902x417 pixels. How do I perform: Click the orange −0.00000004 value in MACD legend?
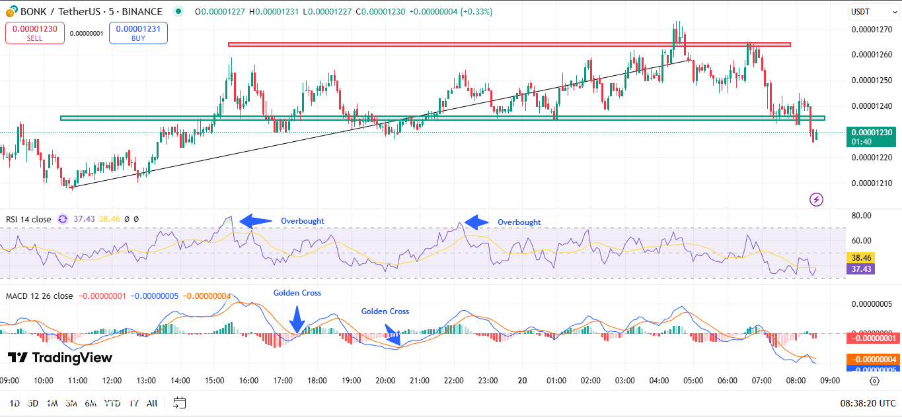click(207, 296)
